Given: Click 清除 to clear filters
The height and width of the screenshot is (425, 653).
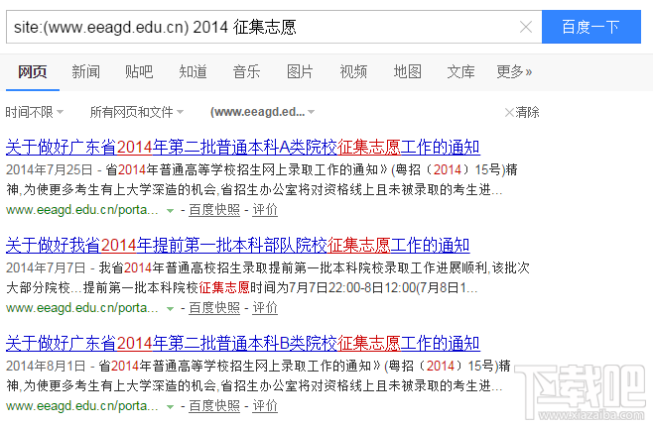Looking at the screenshot, I should click(522, 112).
